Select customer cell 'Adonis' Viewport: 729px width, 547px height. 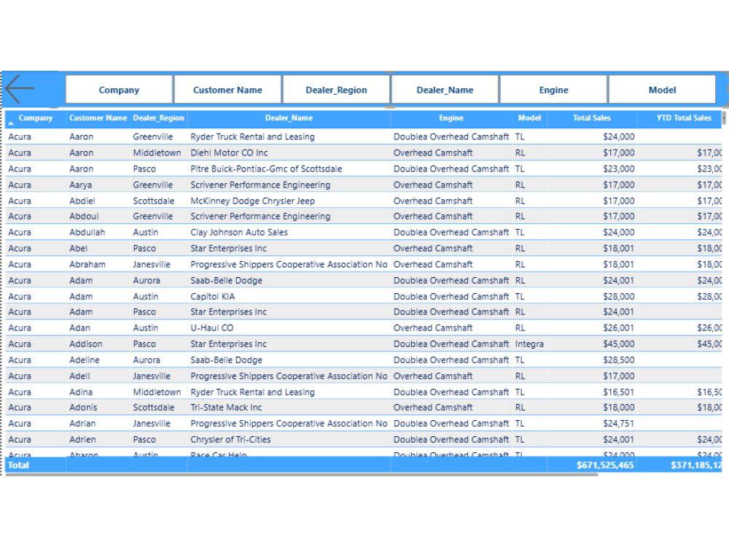tap(83, 408)
